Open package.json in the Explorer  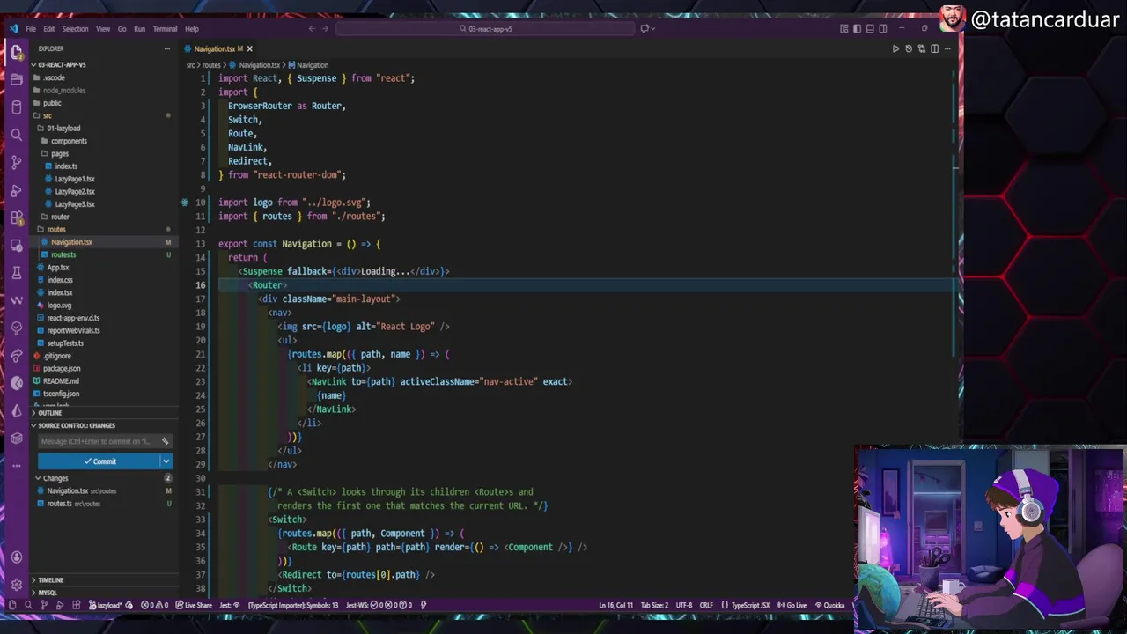tap(62, 369)
